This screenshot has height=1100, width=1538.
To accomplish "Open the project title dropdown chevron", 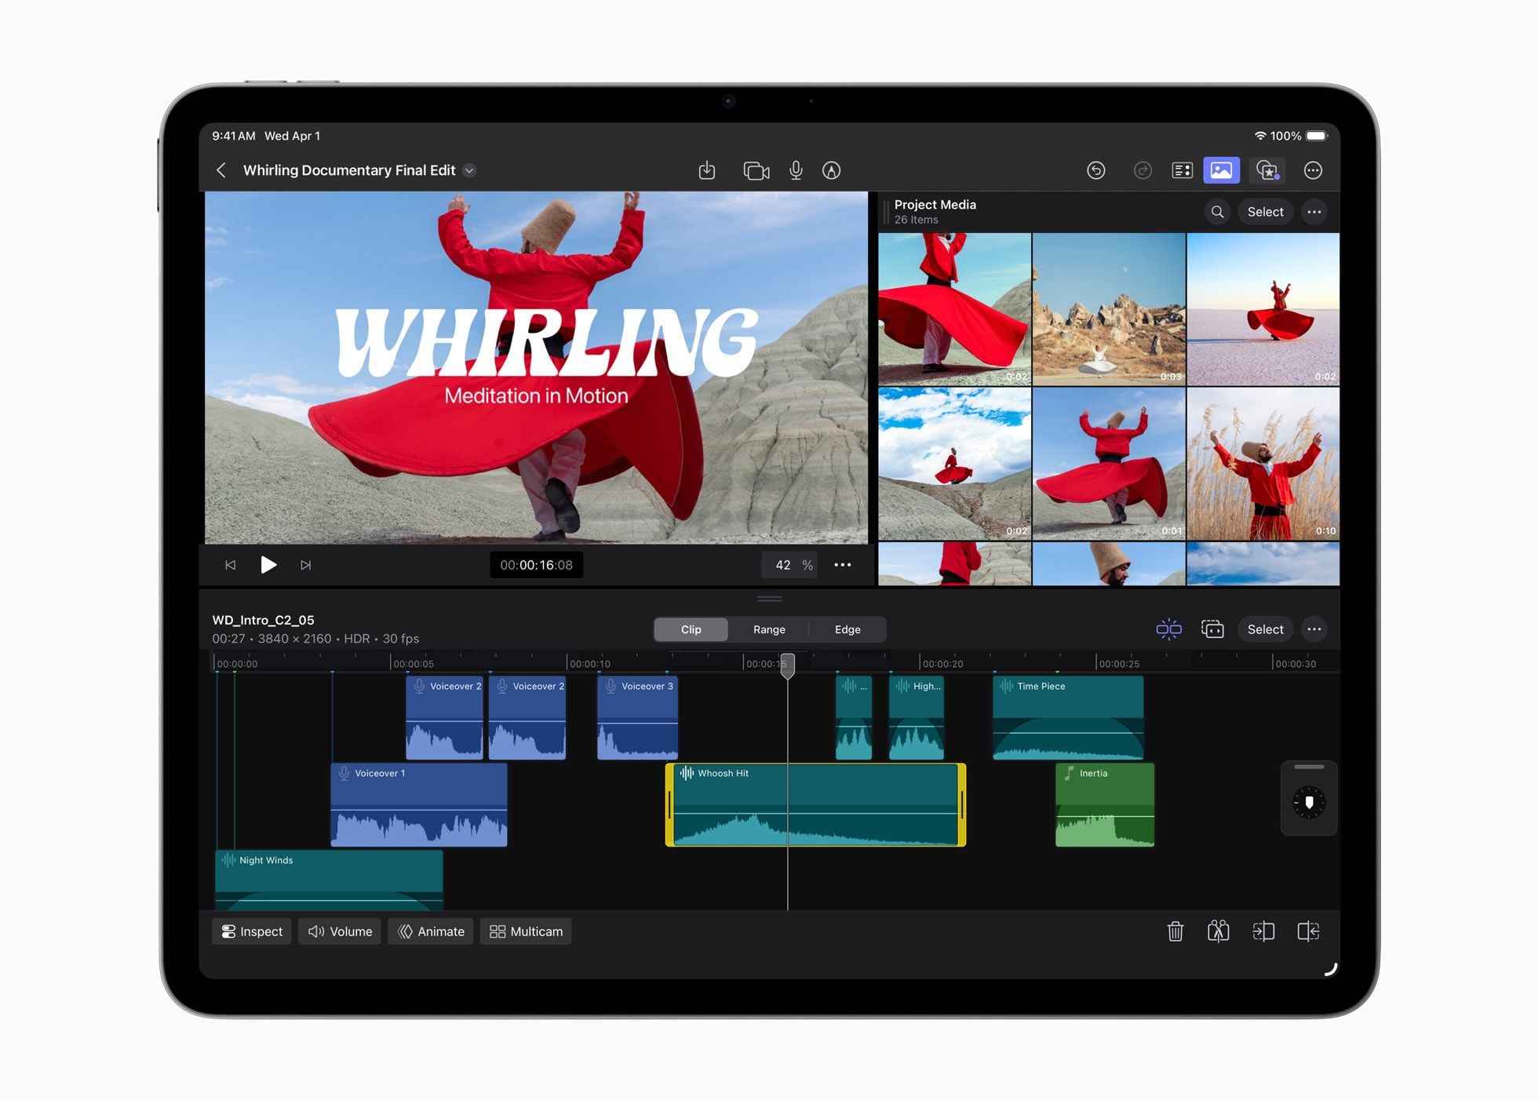I will 469,170.
